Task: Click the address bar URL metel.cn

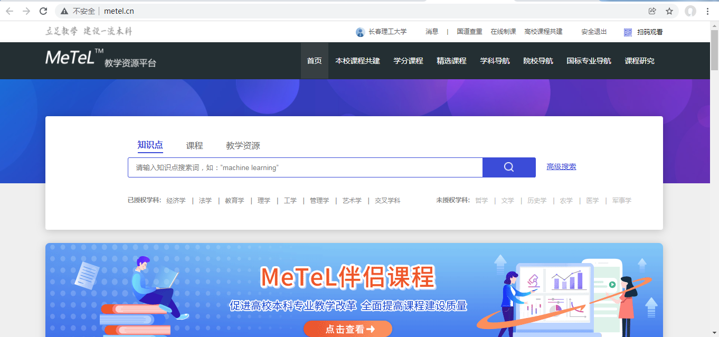Action: 119,11
